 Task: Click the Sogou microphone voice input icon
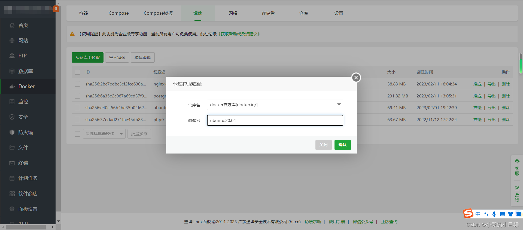494,214
